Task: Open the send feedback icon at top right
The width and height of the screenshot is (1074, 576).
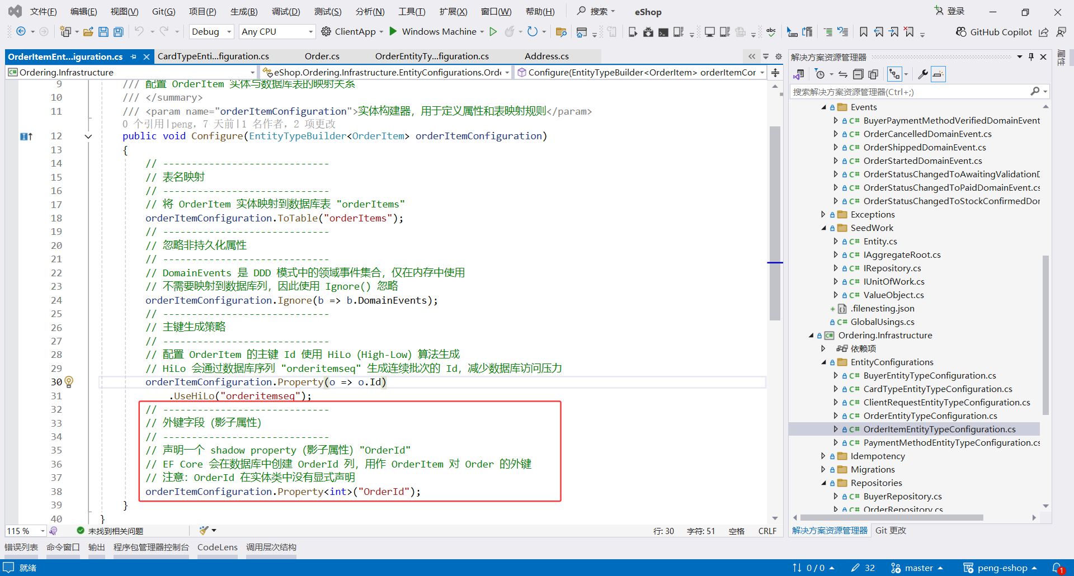Action: pyautogui.click(x=1061, y=32)
